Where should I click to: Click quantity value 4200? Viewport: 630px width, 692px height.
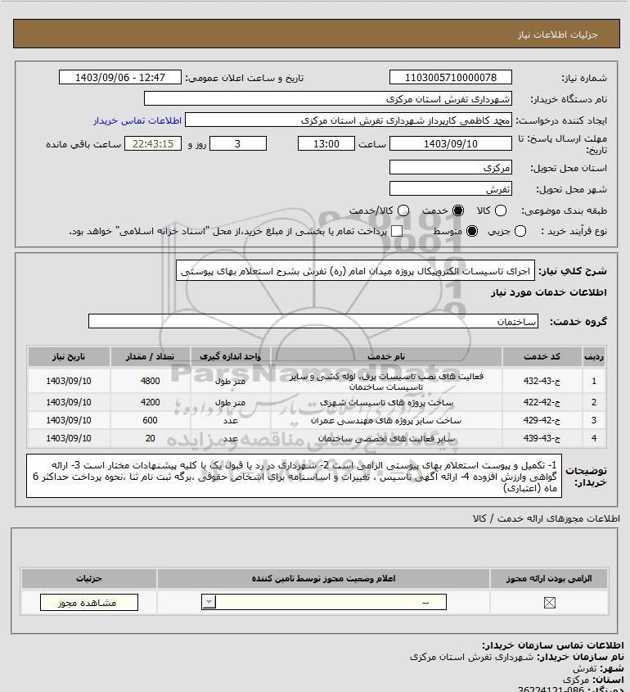pyautogui.click(x=150, y=402)
